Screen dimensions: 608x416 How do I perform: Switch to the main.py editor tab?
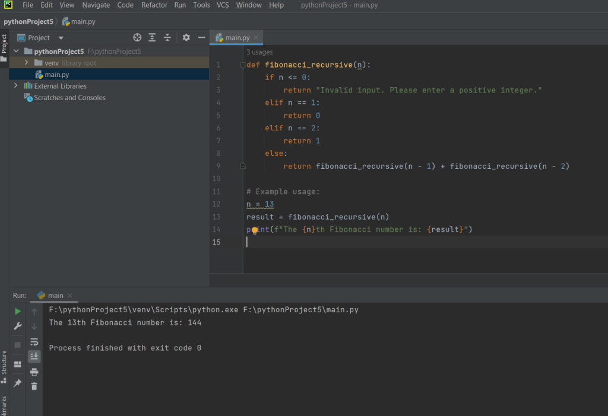237,38
